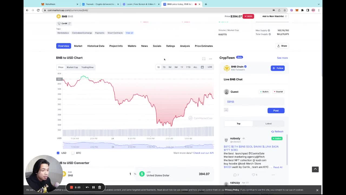This screenshot has width=346, height=195.
Task: Open the Project Info tab
Action: [116, 46]
